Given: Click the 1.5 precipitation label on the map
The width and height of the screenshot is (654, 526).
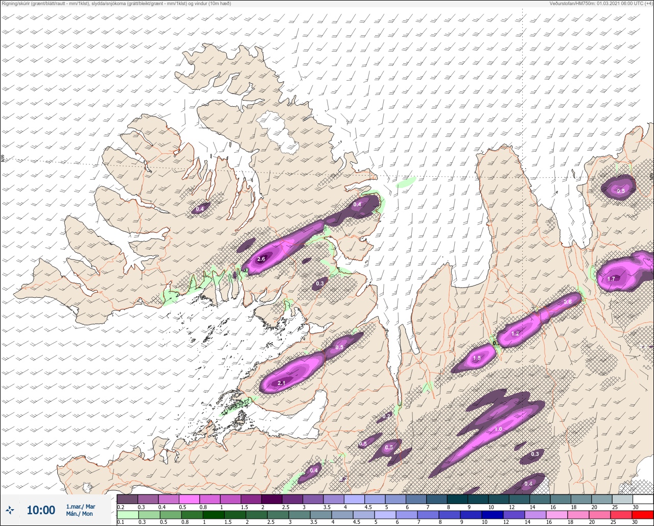Looking at the screenshot, I should point(477,358).
